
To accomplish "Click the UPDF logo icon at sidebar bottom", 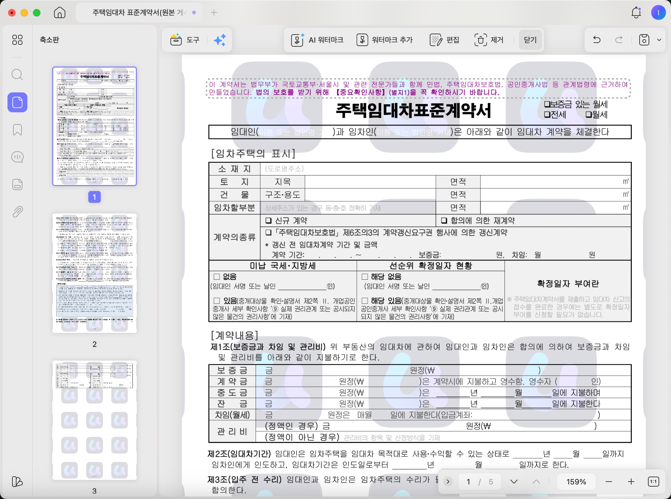I will (x=17, y=482).
